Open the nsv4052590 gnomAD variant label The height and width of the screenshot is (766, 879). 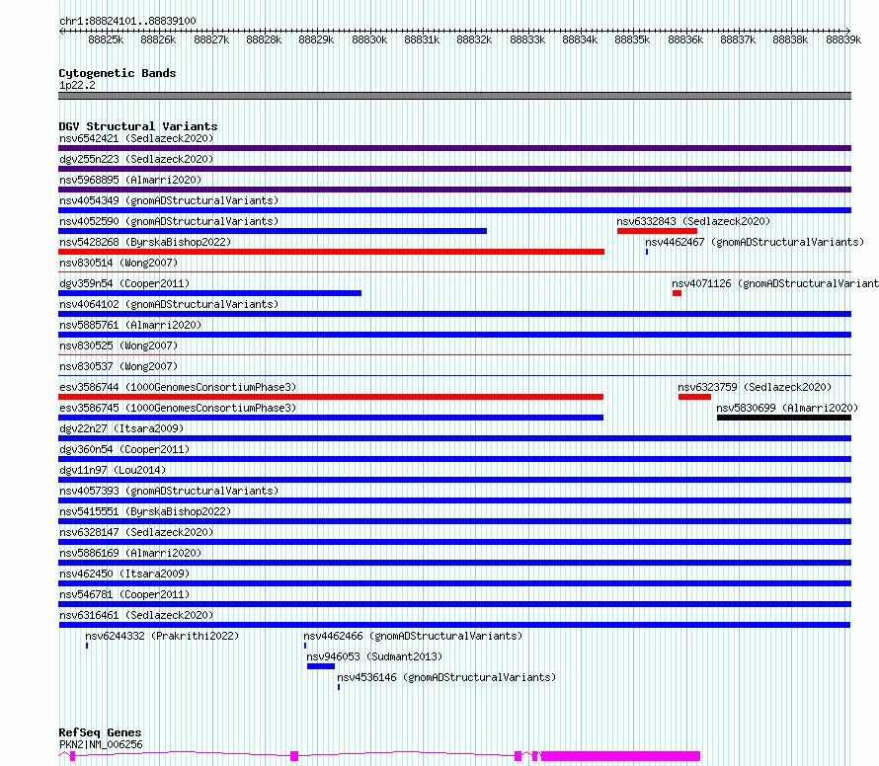tap(169, 221)
